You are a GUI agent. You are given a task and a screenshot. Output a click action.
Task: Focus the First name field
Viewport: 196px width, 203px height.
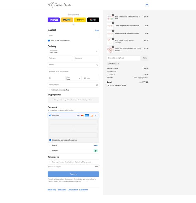60,58
